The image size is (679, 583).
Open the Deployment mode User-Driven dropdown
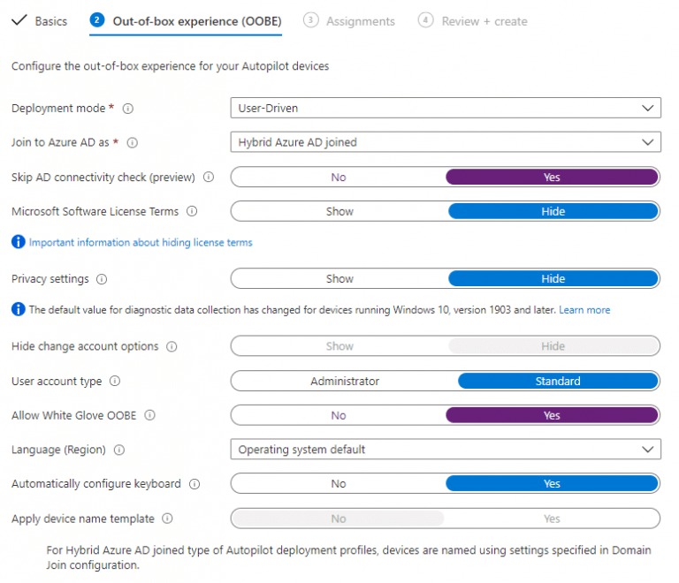(446, 108)
